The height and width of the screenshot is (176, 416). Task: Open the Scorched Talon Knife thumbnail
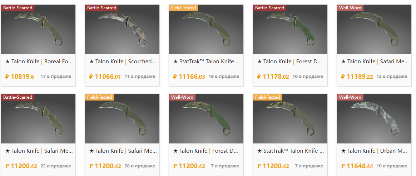(122, 29)
